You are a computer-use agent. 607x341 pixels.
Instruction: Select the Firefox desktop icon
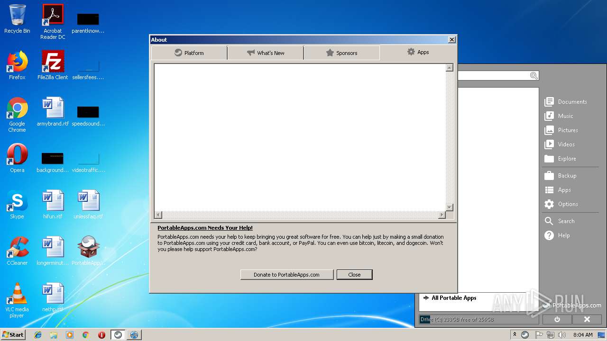click(17, 65)
